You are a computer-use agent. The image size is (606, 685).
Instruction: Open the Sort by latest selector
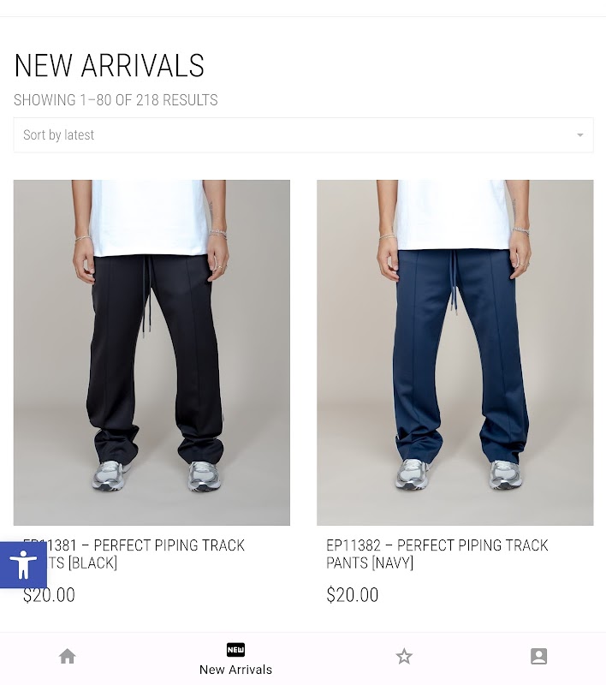click(x=304, y=135)
